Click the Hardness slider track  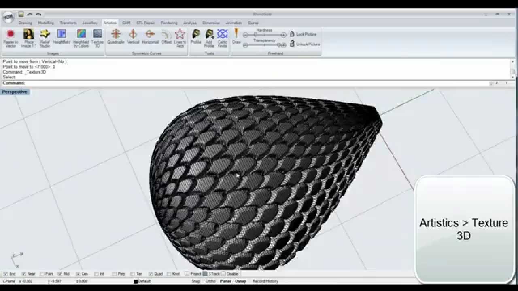click(x=264, y=35)
